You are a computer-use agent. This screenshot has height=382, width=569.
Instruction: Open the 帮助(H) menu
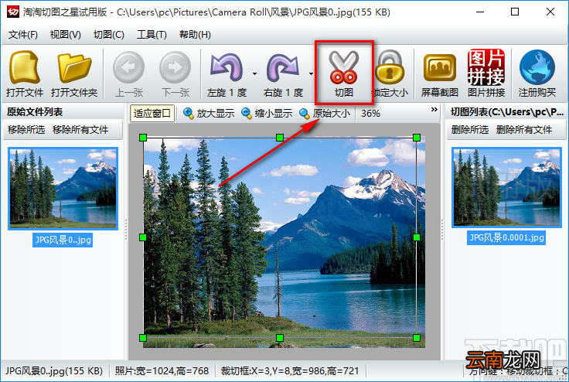195,35
